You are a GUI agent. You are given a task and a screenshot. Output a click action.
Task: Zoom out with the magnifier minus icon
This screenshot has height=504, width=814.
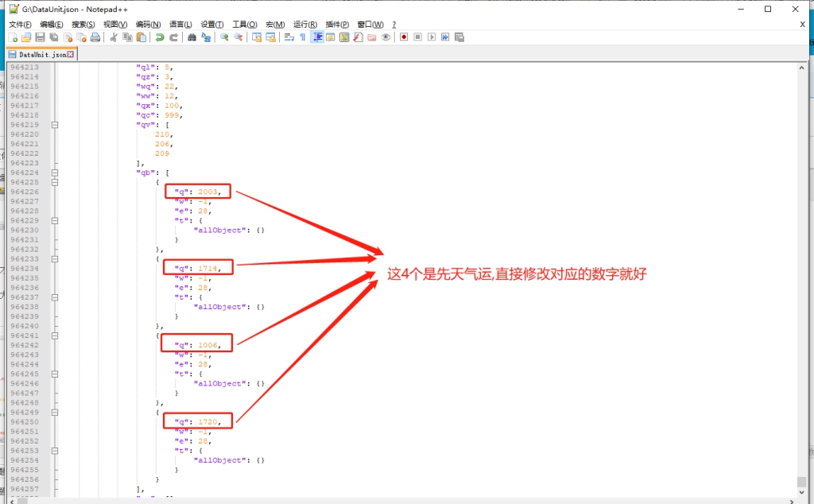tap(238, 37)
